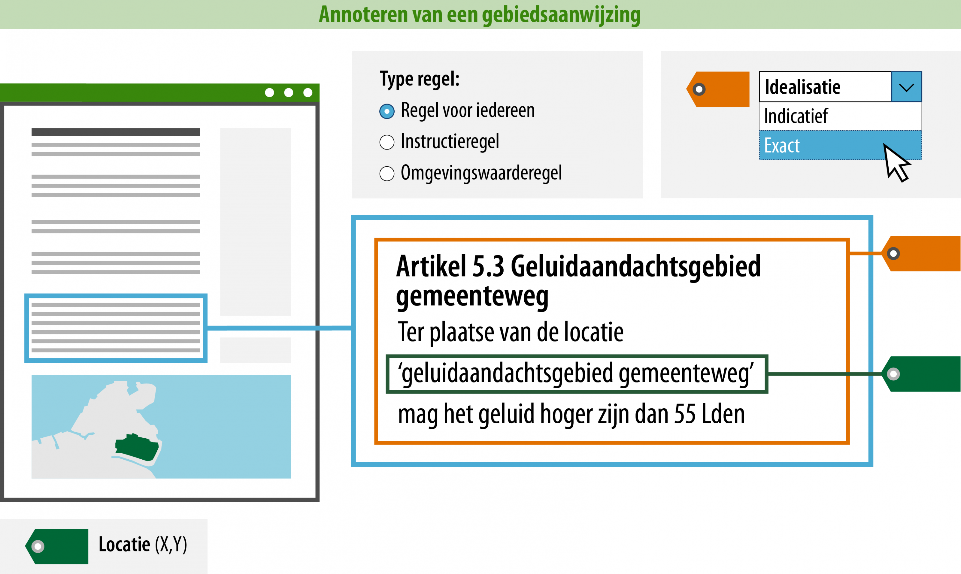Open the Idealisatie dropdown arrow

[906, 87]
